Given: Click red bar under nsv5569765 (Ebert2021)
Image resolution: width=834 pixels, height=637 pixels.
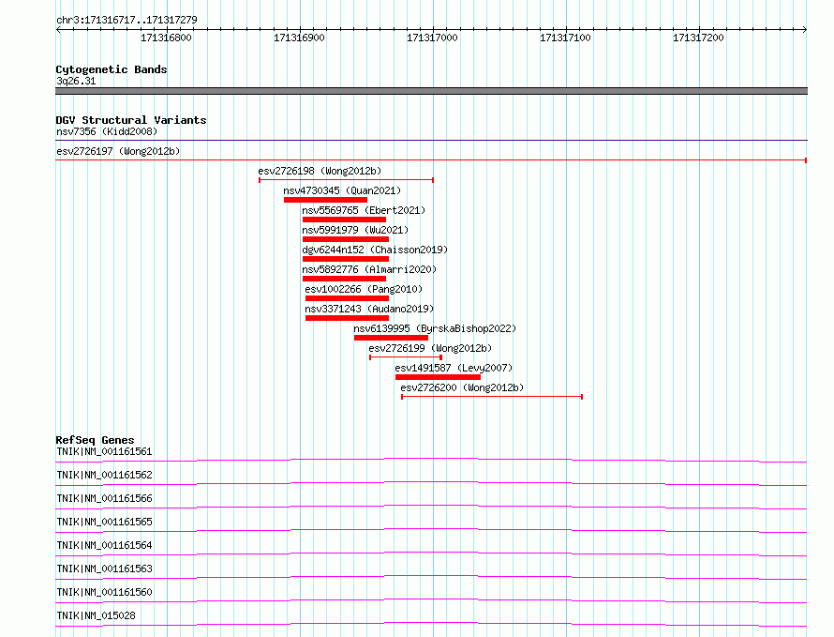Looking at the screenshot, I should (344, 220).
